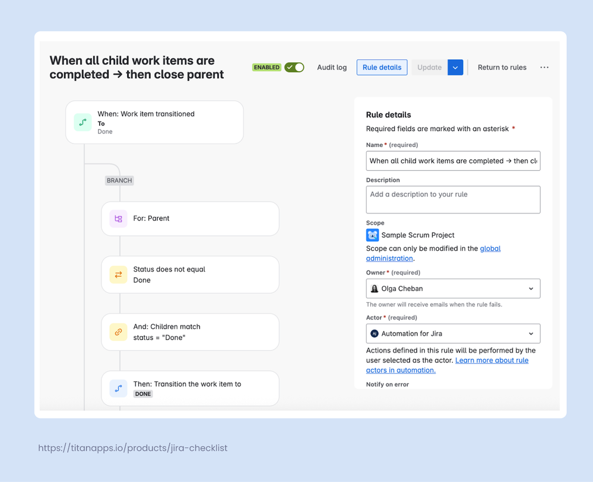Image resolution: width=593 pixels, height=482 pixels.
Task: Click the Notify on error label
Action: tap(387, 384)
